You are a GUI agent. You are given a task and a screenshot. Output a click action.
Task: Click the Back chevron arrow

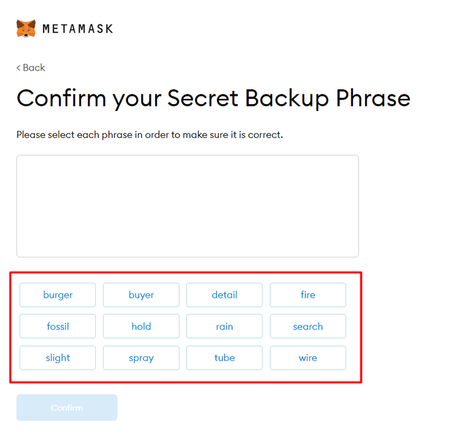click(18, 68)
